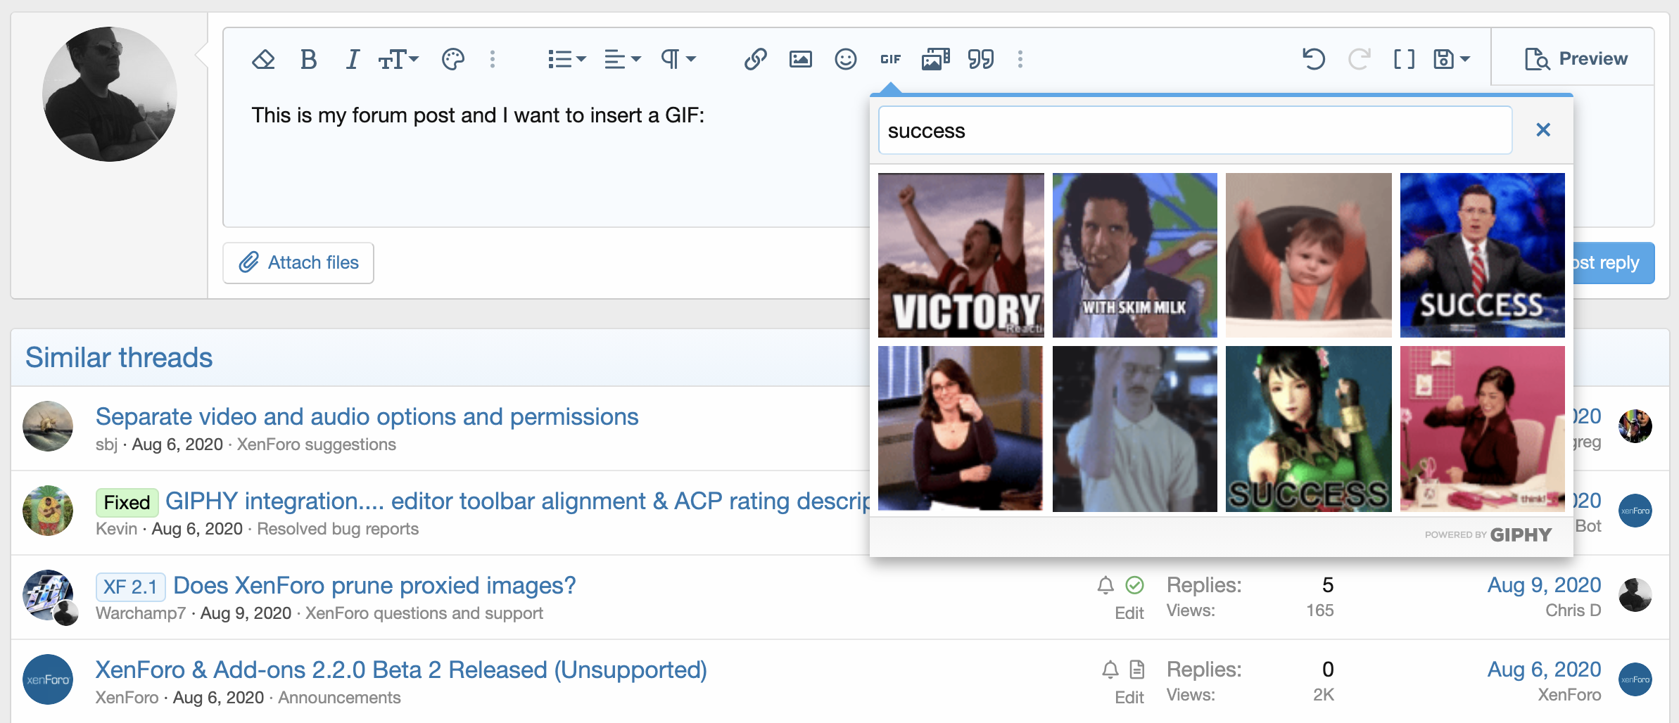Select the VICTORY GIF thumbnail
Image resolution: width=1679 pixels, height=723 pixels.
(961, 255)
